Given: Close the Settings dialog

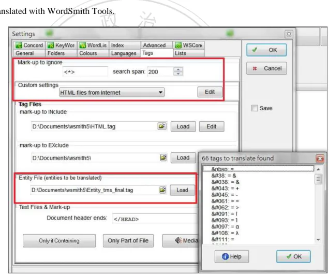Looking at the screenshot, I should [289, 34].
